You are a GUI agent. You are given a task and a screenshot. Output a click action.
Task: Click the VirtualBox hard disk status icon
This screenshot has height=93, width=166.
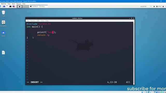pyautogui.click(x=142, y=92)
